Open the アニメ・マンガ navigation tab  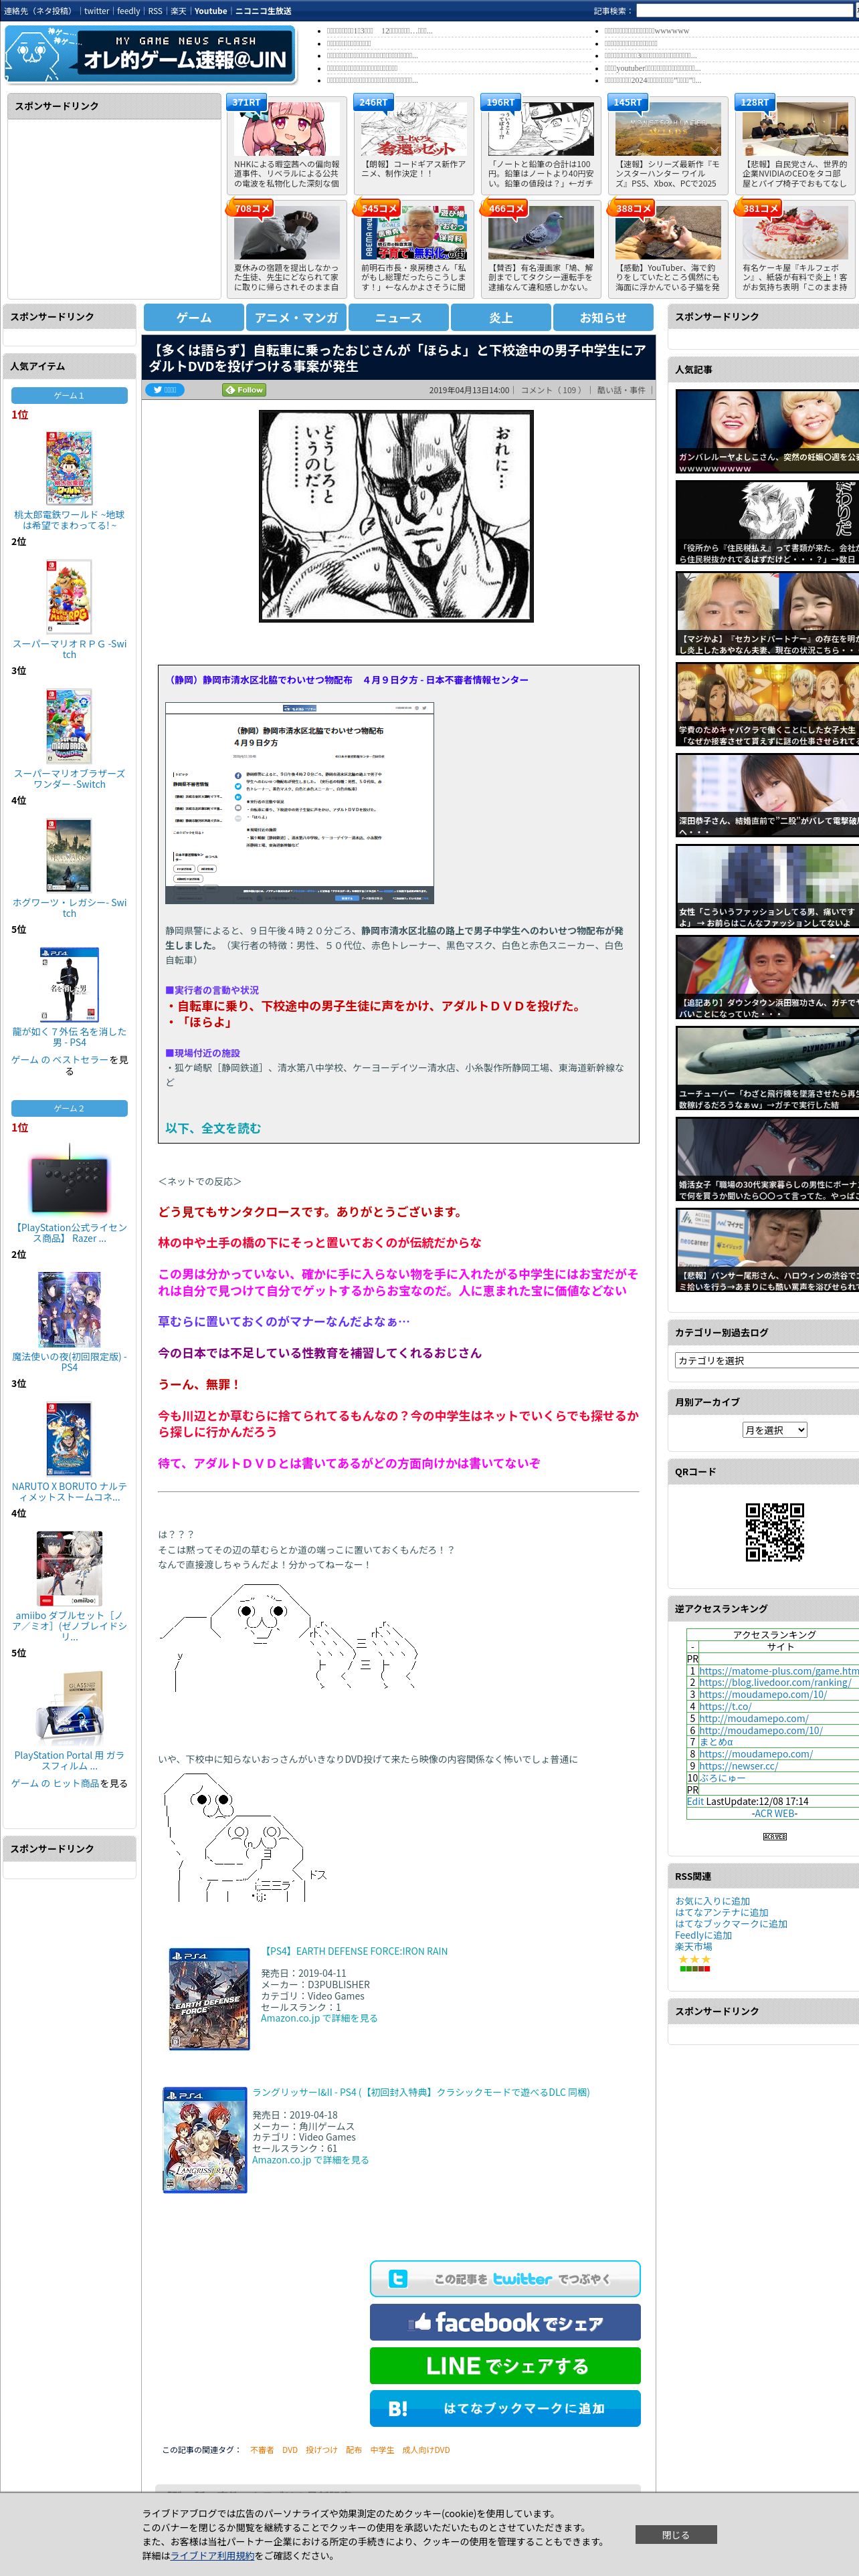click(296, 317)
